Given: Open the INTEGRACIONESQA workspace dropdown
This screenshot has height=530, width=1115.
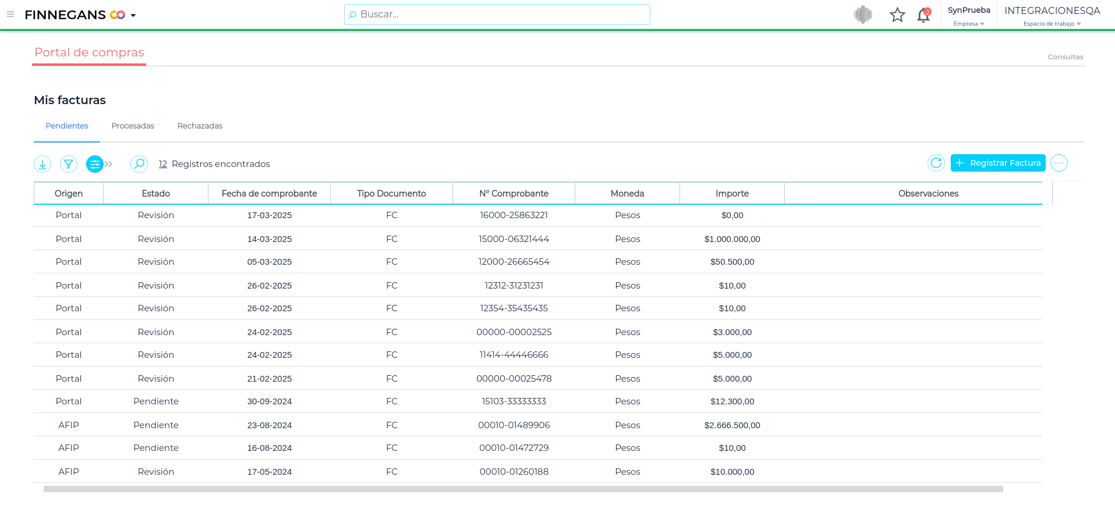Looking at the screenshot, I should (x=1052, y=16).
